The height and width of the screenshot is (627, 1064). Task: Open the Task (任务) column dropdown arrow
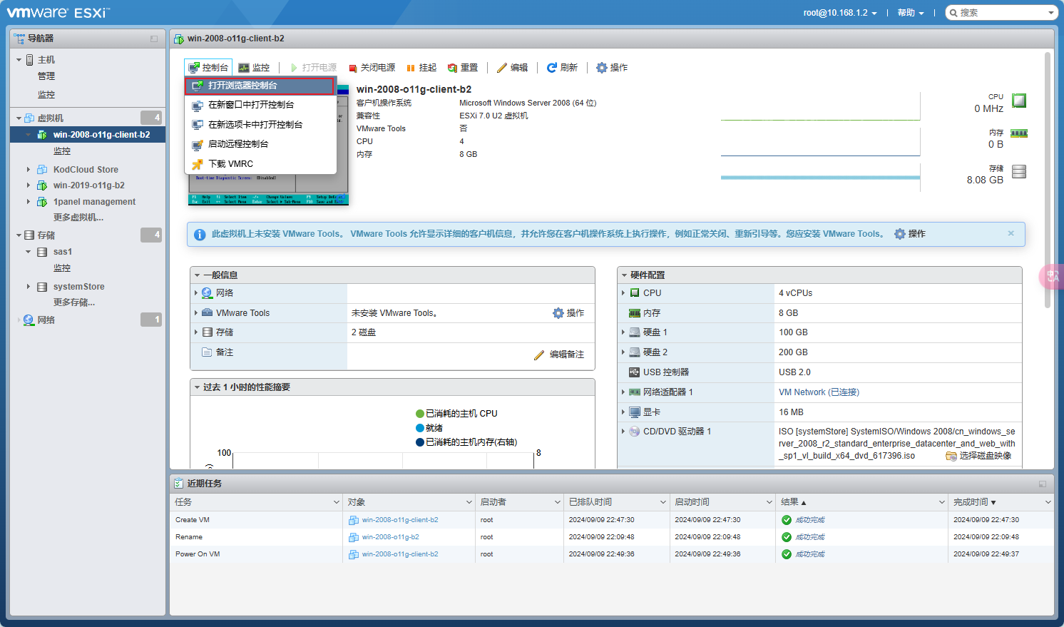click(x=337, y=502)
